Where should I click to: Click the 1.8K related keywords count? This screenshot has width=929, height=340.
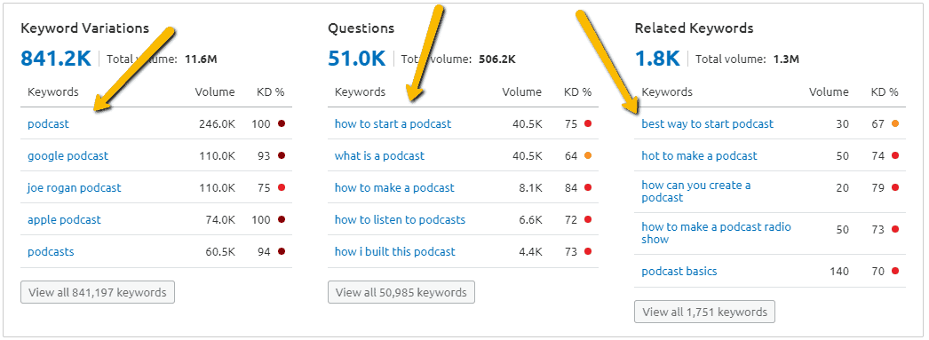click(657, 58)
